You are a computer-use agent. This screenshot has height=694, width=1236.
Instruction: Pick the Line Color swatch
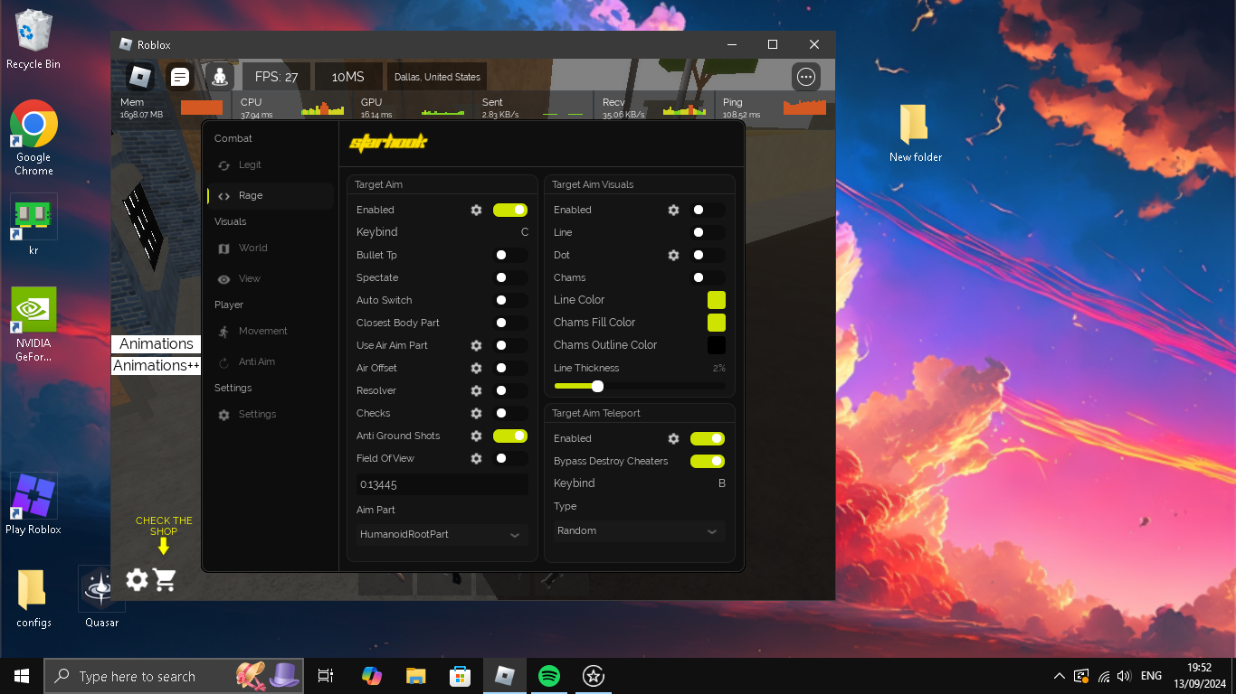click(717, 300)
